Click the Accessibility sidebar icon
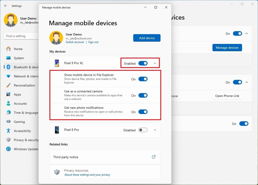This screenshot has height=185, width=258. click(x=8, y=131)
